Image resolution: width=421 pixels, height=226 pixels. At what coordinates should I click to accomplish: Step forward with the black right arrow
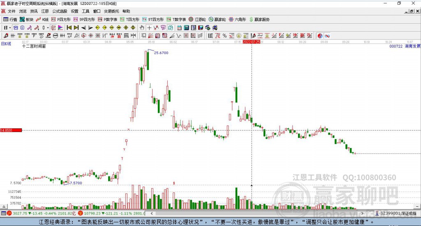click(x=90, y=27)
